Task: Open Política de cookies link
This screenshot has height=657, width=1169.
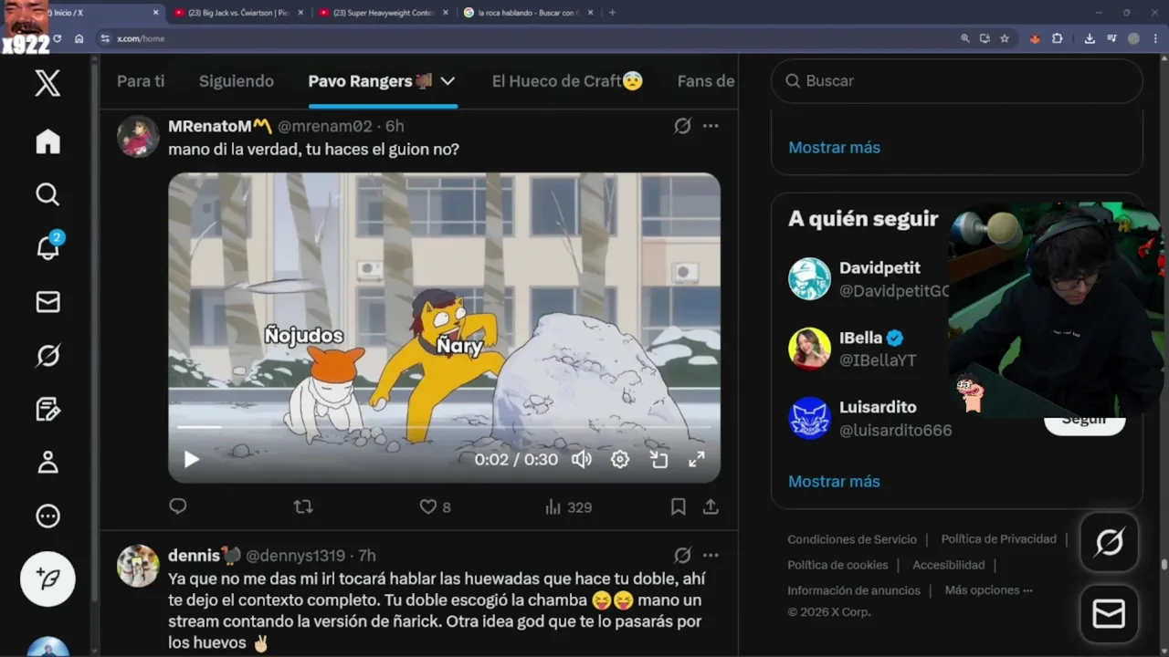Action: tap(837, 565)
